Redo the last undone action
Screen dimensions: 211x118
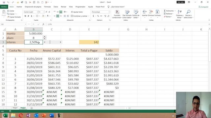(13, 2)
